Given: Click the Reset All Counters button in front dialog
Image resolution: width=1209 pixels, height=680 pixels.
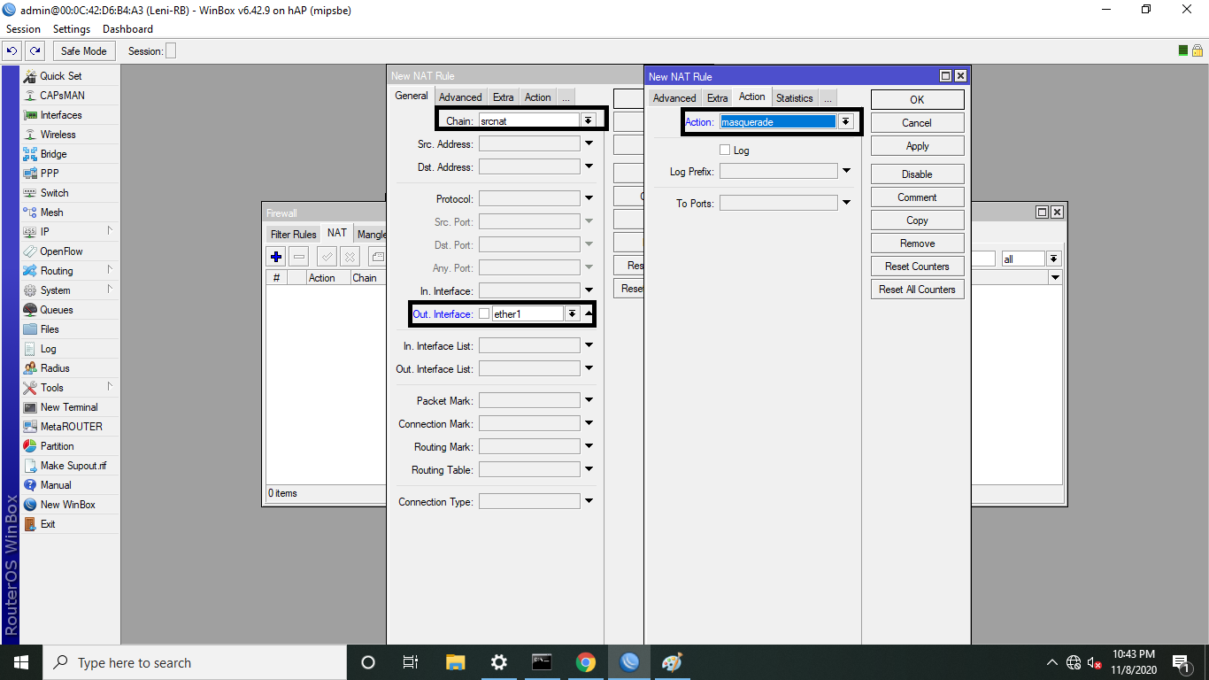Looking at the screenshot, I should (x=917, y=290).
